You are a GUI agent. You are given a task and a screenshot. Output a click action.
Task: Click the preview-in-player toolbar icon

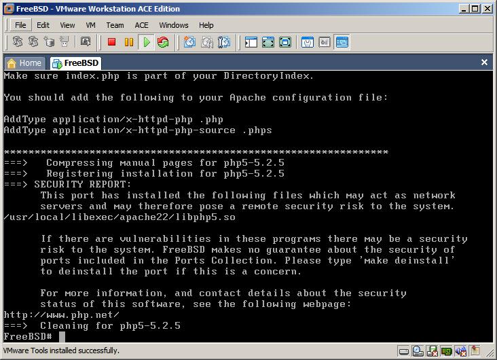click(x=86, y=41)
